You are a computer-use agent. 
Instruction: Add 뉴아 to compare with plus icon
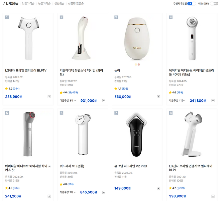pyautogui.click(x=158, y=97)
